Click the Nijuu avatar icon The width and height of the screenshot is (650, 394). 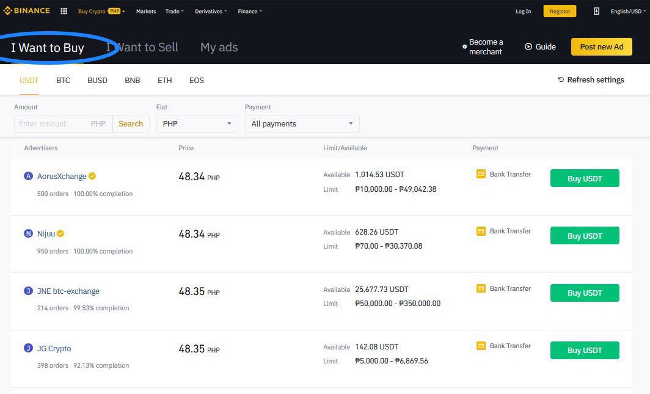click(x=28, y=234)
